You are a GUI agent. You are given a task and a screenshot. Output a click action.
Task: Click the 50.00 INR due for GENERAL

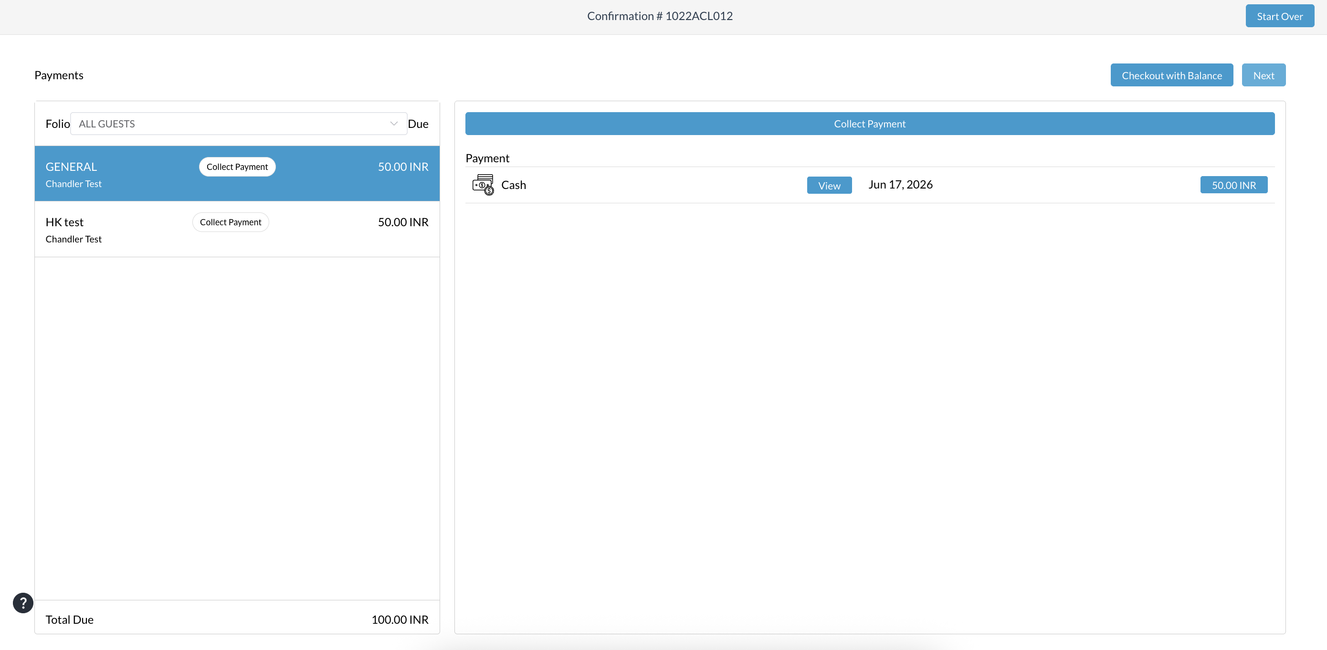(x=403, y=167)
